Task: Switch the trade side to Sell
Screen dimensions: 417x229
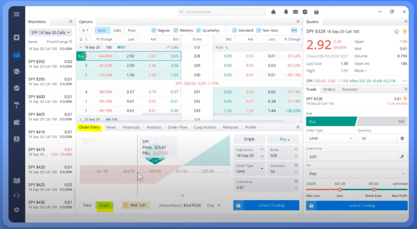Action: click(383, 122)
